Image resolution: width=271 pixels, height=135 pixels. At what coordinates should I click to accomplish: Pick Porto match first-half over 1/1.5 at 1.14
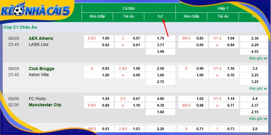coord(224,99)
